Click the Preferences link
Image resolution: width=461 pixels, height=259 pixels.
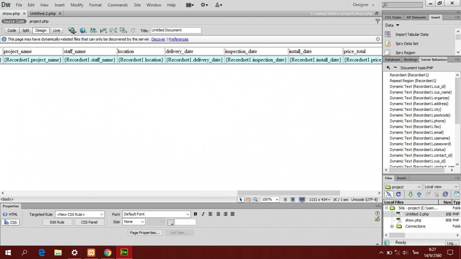point(178,39)
